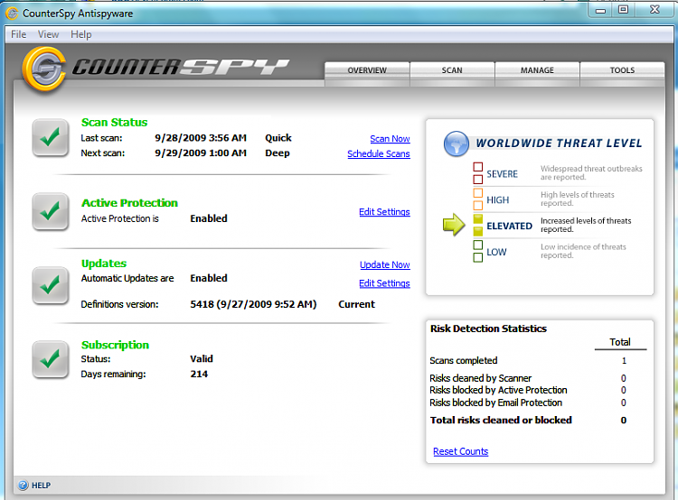Click the Reset Counts link
Screen dimensions: 678x500
tap(460, 451)
